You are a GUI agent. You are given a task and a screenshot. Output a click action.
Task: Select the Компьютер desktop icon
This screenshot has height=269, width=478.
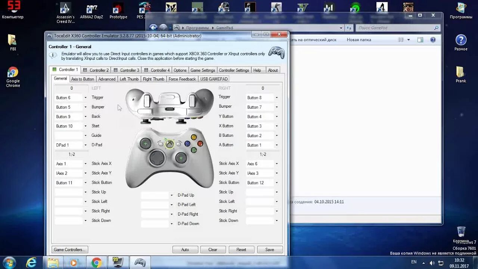[x=13, y=10]
